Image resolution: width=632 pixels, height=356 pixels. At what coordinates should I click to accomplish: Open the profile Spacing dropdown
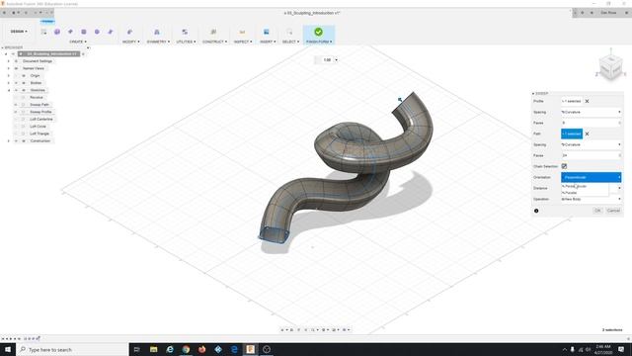(591, 112)
